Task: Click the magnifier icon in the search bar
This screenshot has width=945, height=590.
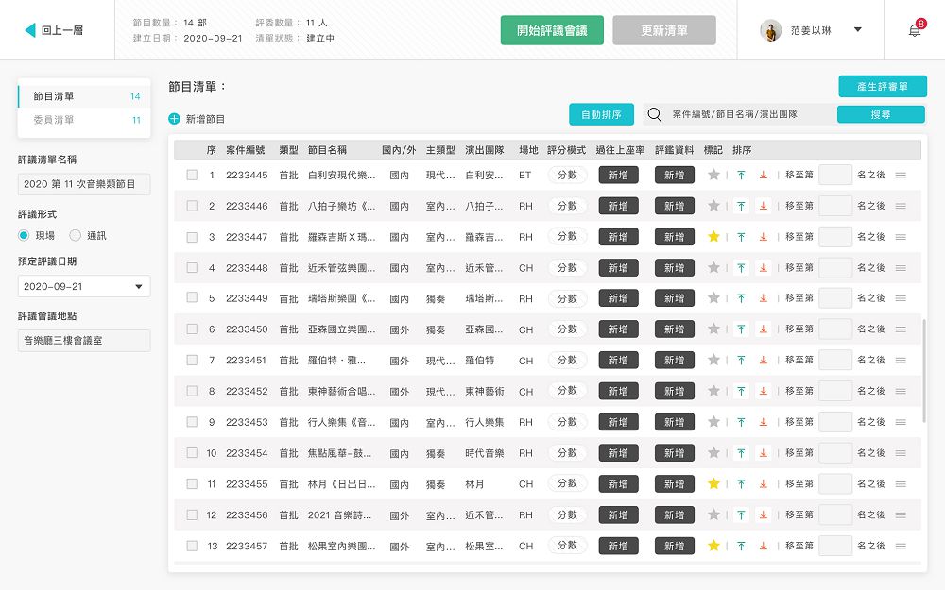Action: (653, 113)
